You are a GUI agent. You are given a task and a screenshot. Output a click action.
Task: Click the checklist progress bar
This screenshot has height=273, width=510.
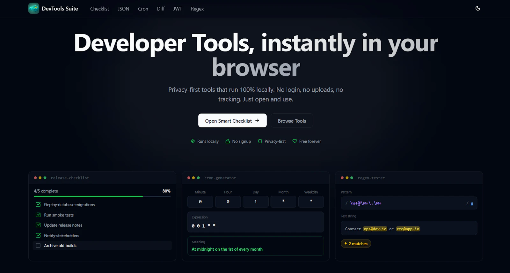point(102,196)
